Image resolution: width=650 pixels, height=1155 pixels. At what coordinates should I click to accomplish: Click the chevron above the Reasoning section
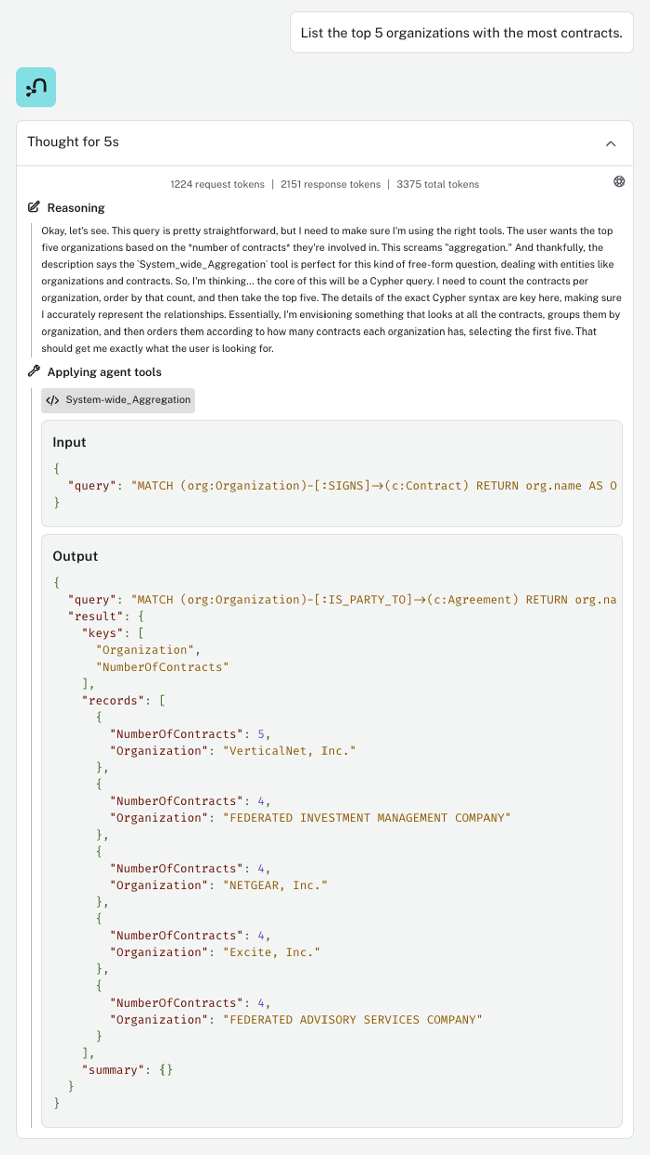point(611,144)
